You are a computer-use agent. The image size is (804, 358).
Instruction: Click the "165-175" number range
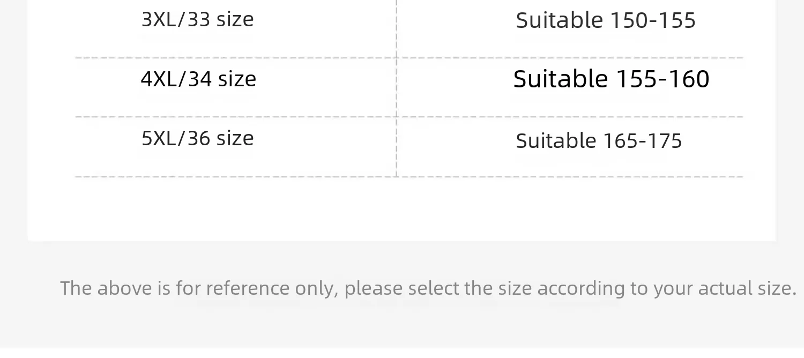click(642, 141)
